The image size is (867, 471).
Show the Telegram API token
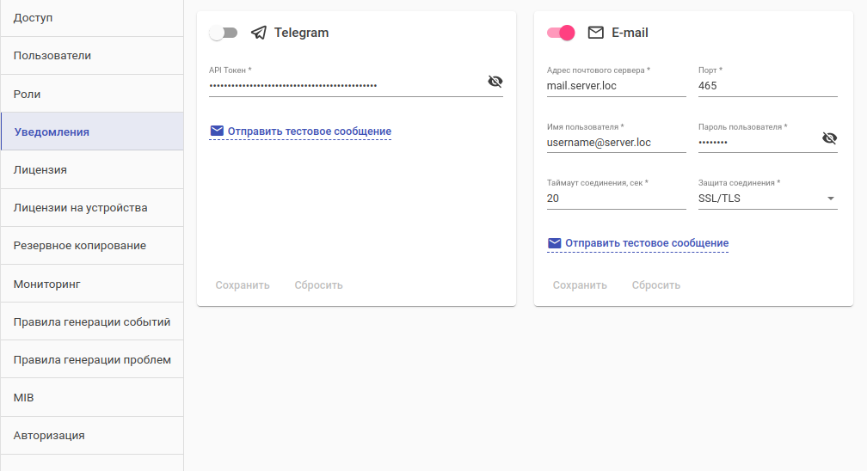[x=495, y=82]
